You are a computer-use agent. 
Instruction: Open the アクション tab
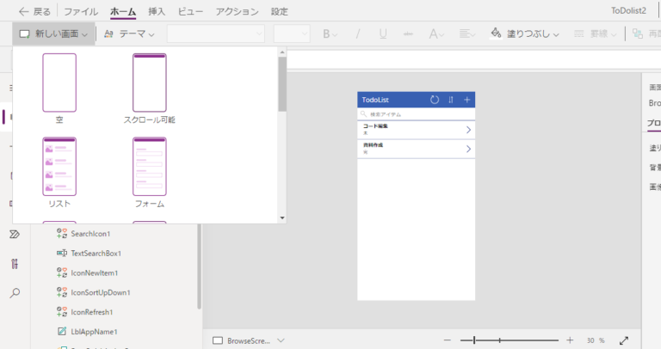[237, 12]
